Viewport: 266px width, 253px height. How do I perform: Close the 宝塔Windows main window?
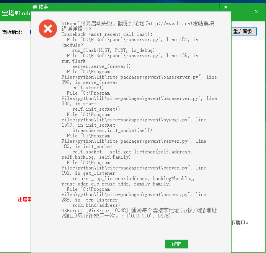[256, 12]
